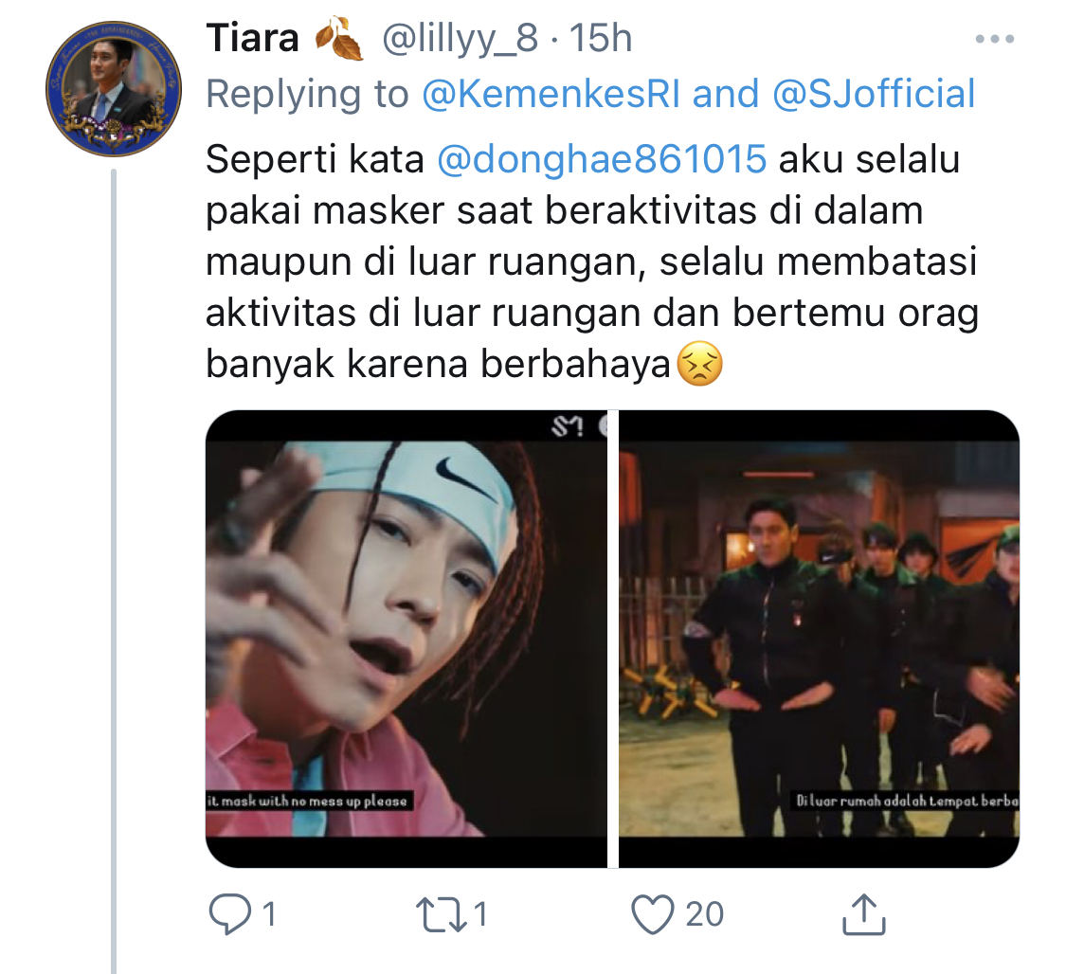Like the tweet with the heart icon
Viewport: 1066px width, 974px height.
(653, 914)
